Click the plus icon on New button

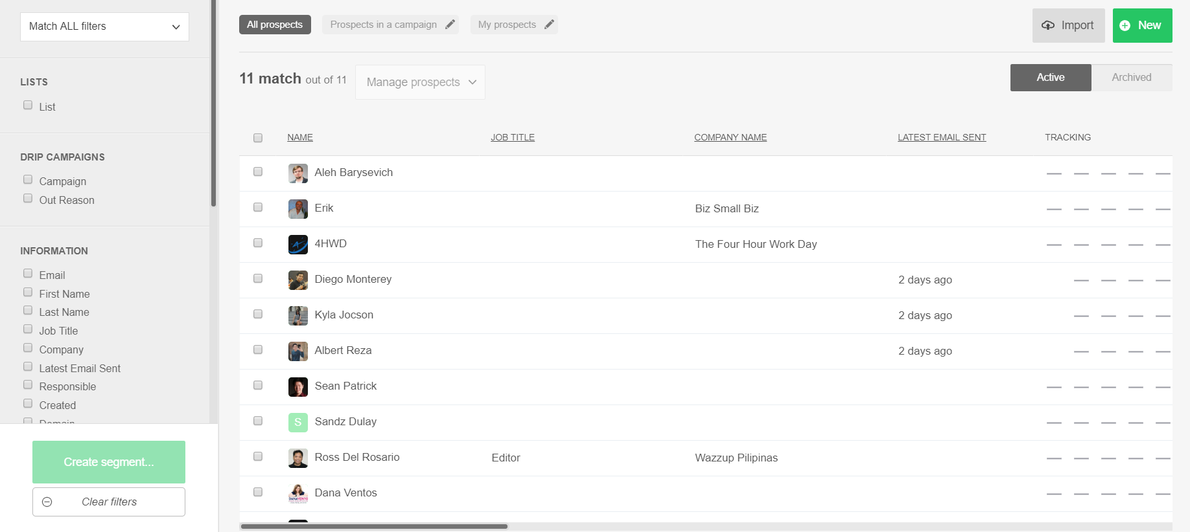click(1125, 25)
